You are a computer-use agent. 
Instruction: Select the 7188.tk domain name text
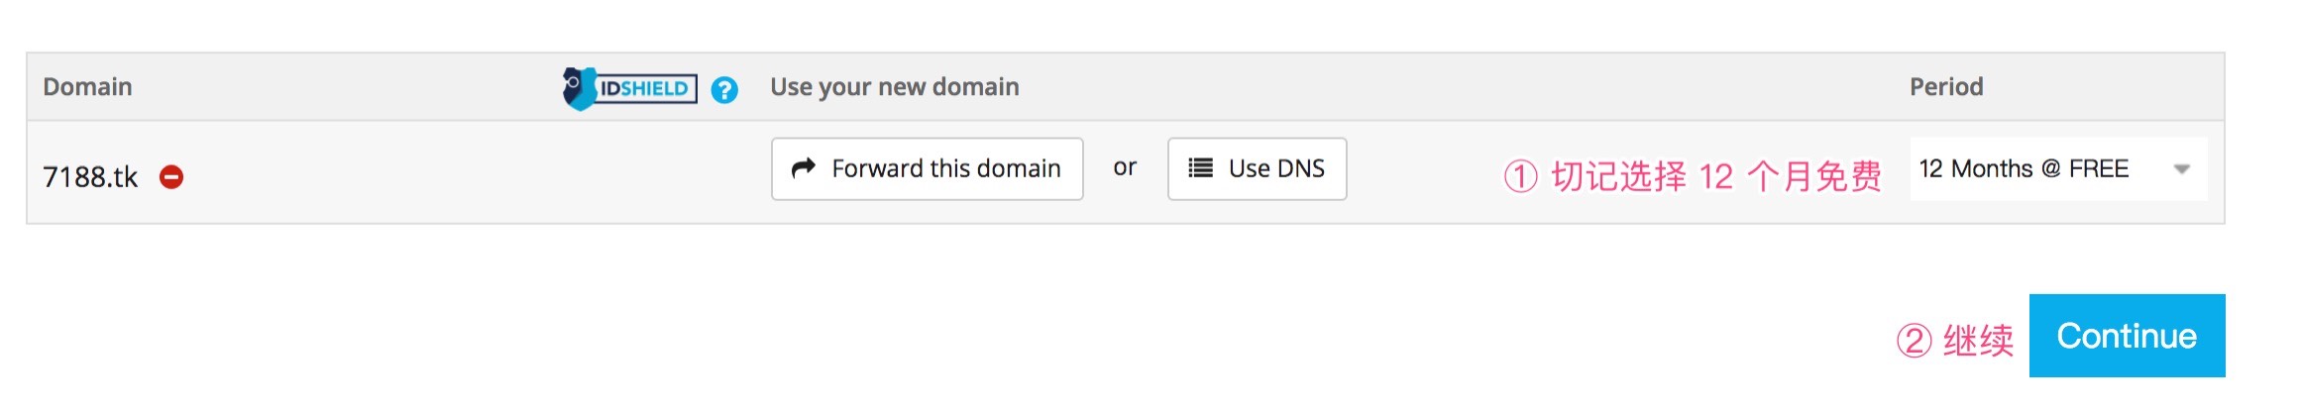[90, 177]
